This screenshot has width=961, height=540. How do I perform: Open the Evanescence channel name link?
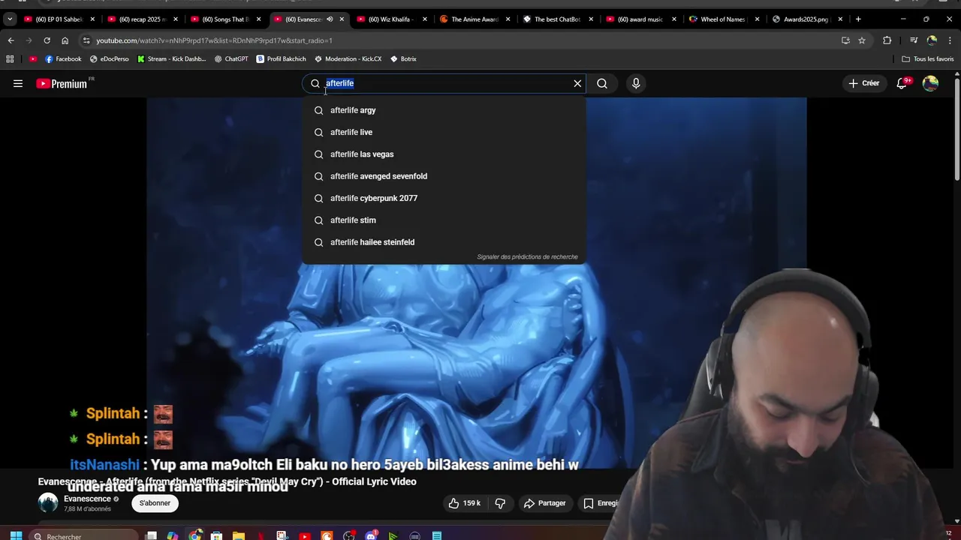coord(87,499)
